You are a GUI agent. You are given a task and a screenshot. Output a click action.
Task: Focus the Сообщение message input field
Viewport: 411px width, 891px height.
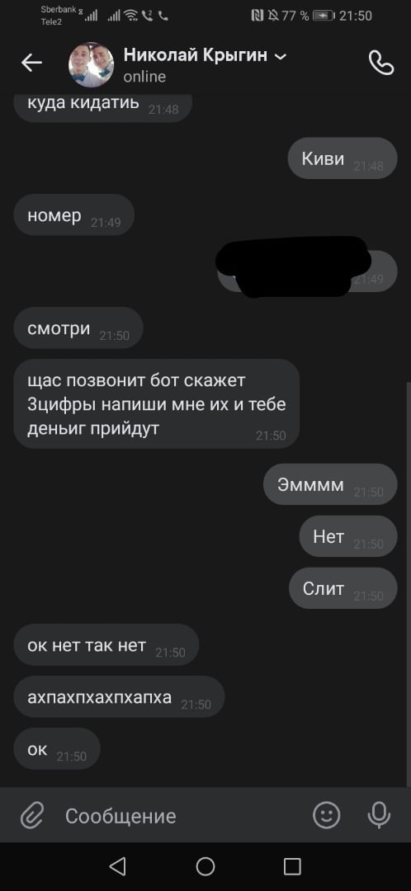(182, 816)
